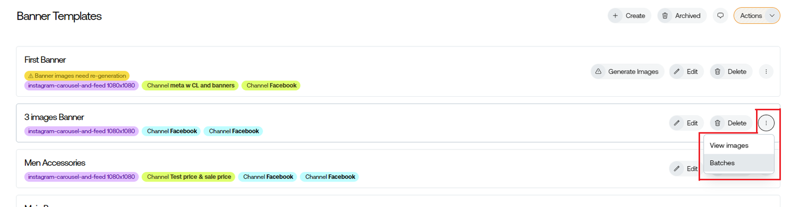Edit the First Banner template
The image size is (794, 207).
[x=686, y=72]
